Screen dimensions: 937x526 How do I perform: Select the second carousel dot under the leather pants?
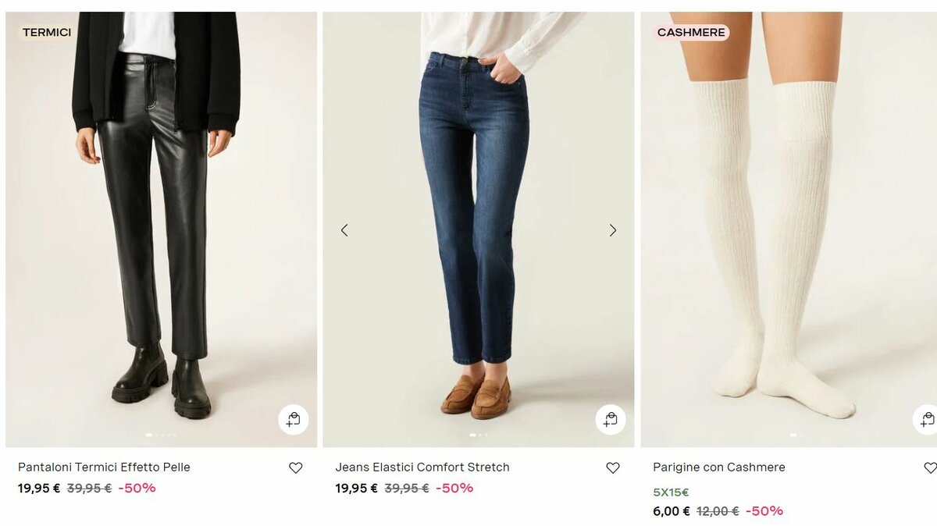156,435
